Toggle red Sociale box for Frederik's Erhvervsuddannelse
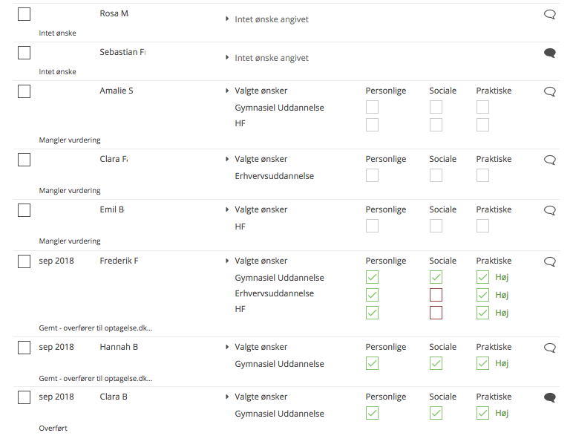This screenshot has height=436, width=573. (x=436, y=295)
